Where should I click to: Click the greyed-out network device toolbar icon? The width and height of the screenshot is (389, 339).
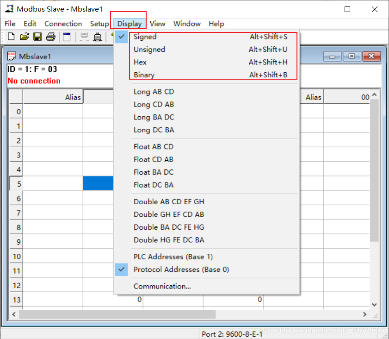(x=84, y=37)
